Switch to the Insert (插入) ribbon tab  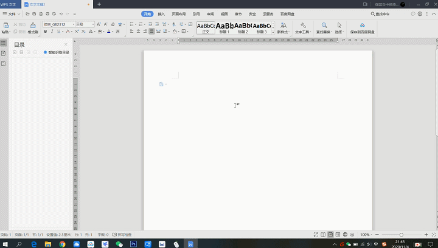point(161,13)
